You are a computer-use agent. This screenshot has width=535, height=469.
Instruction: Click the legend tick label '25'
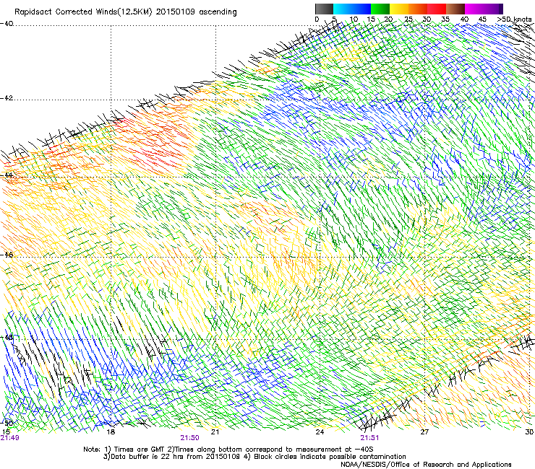pos(408,19)
